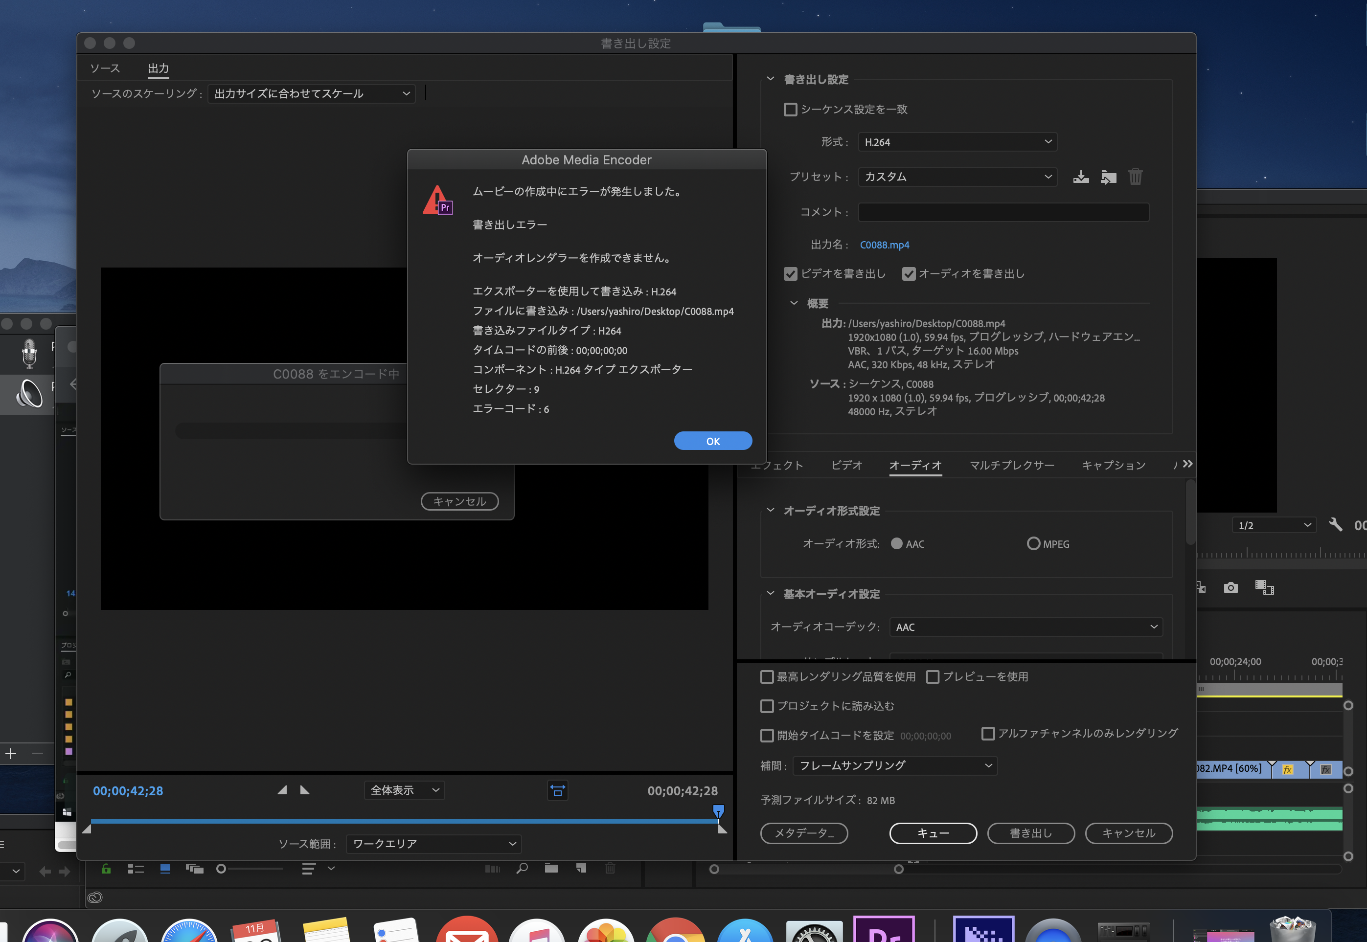This screenshot has width=1367, height=942.
Task: Click the import preset icon
Action: tap(1109, 177)
